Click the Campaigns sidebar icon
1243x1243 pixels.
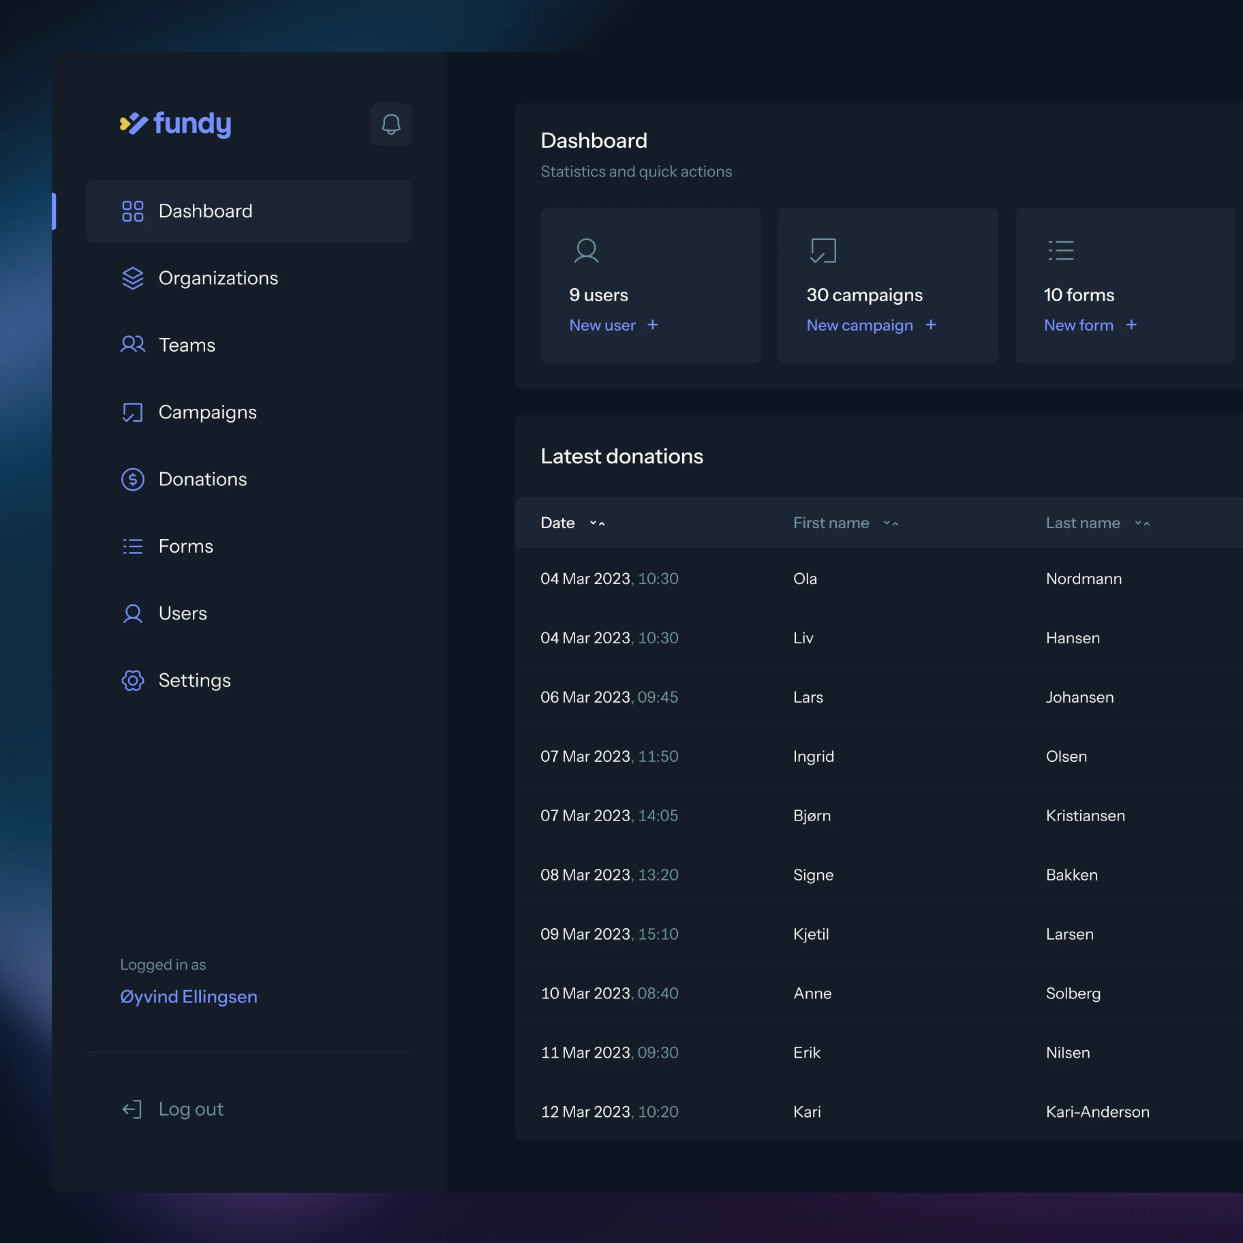click(x=133, y=412)
